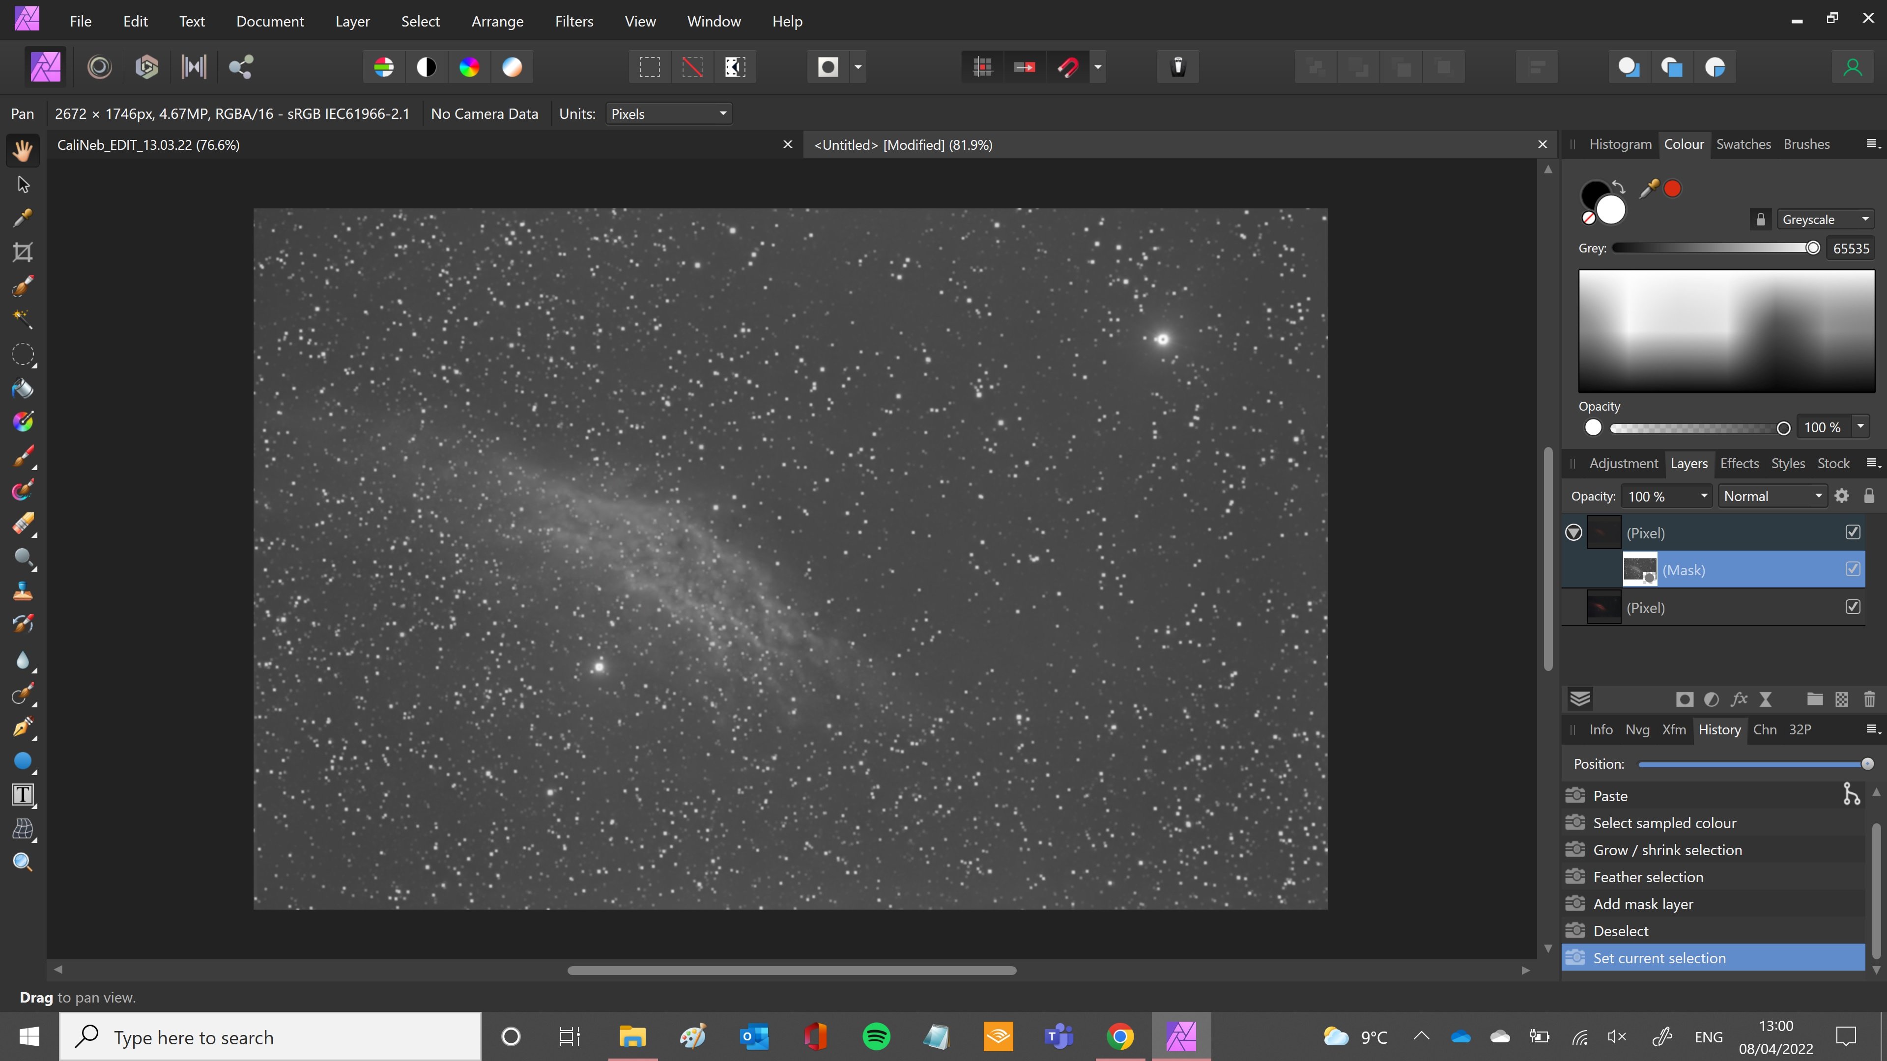Uncheck visibility of the top Pixel layer
The width and height of the screenshot is (1887, 1061).
pyautogui.click(x=1853, y=532)
